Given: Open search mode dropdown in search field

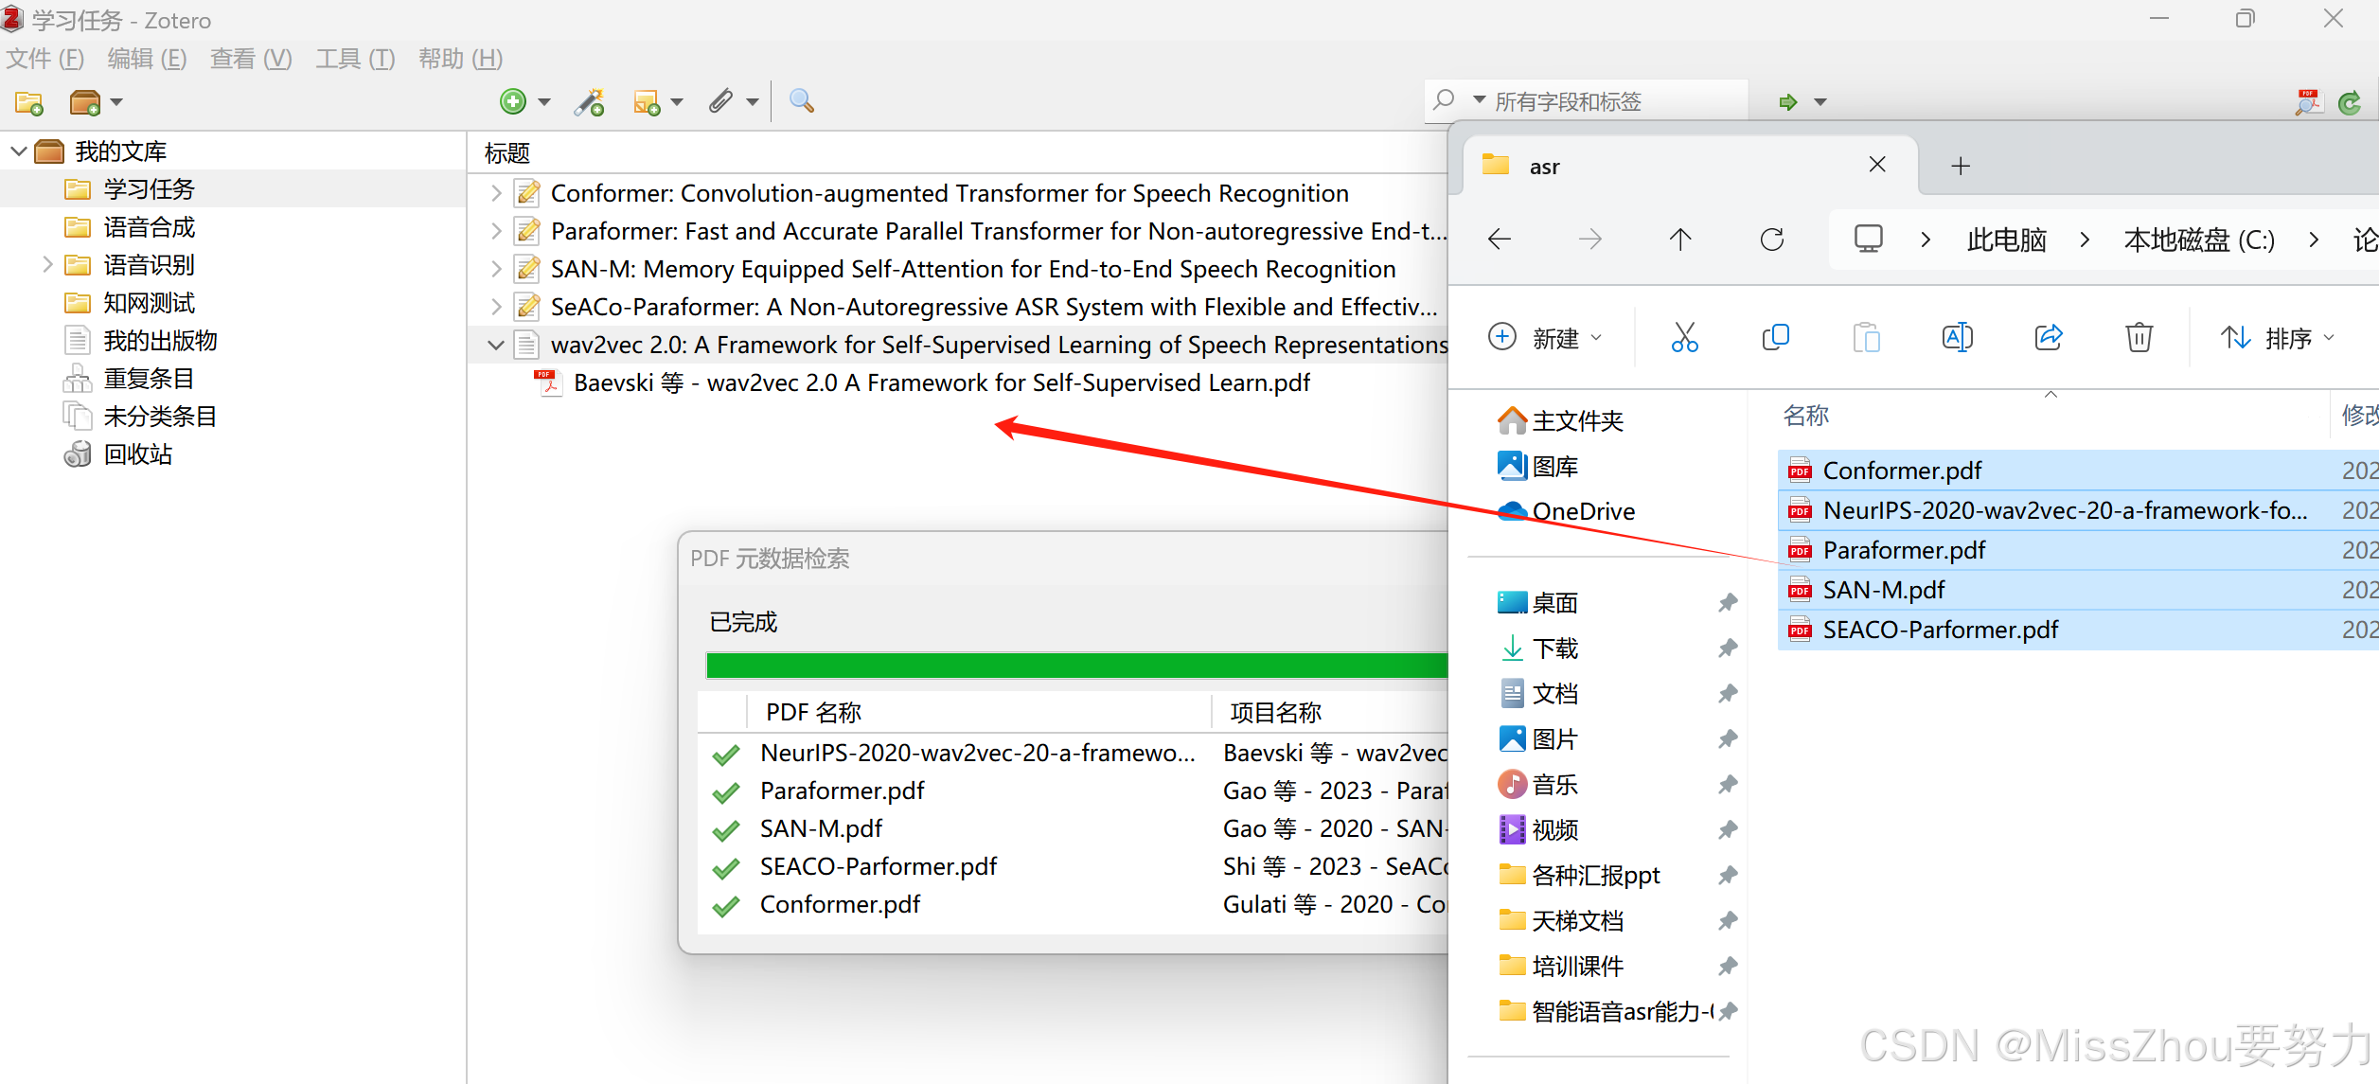Looking at the screenshot, I should (x=1479, y=100).
